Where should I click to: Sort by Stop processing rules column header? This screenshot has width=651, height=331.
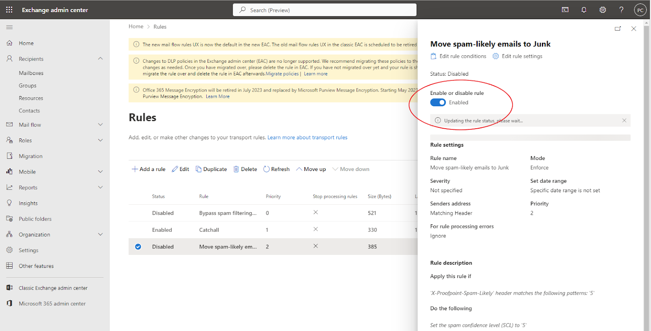coord(335,196)
